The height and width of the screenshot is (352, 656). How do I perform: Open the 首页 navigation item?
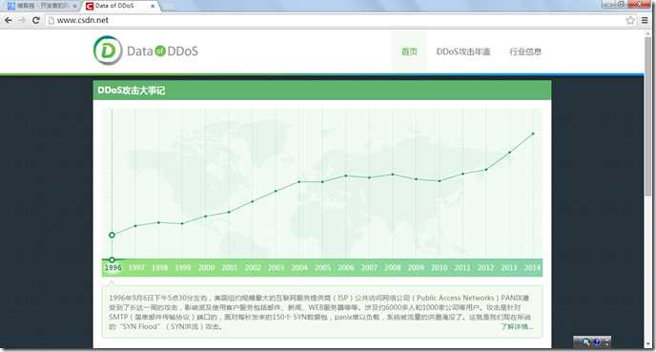(x=409, y=52)
